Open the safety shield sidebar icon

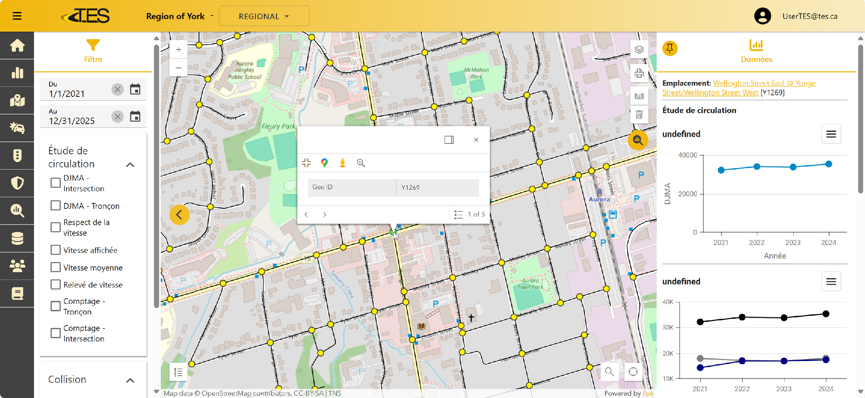tap(17, 183)
